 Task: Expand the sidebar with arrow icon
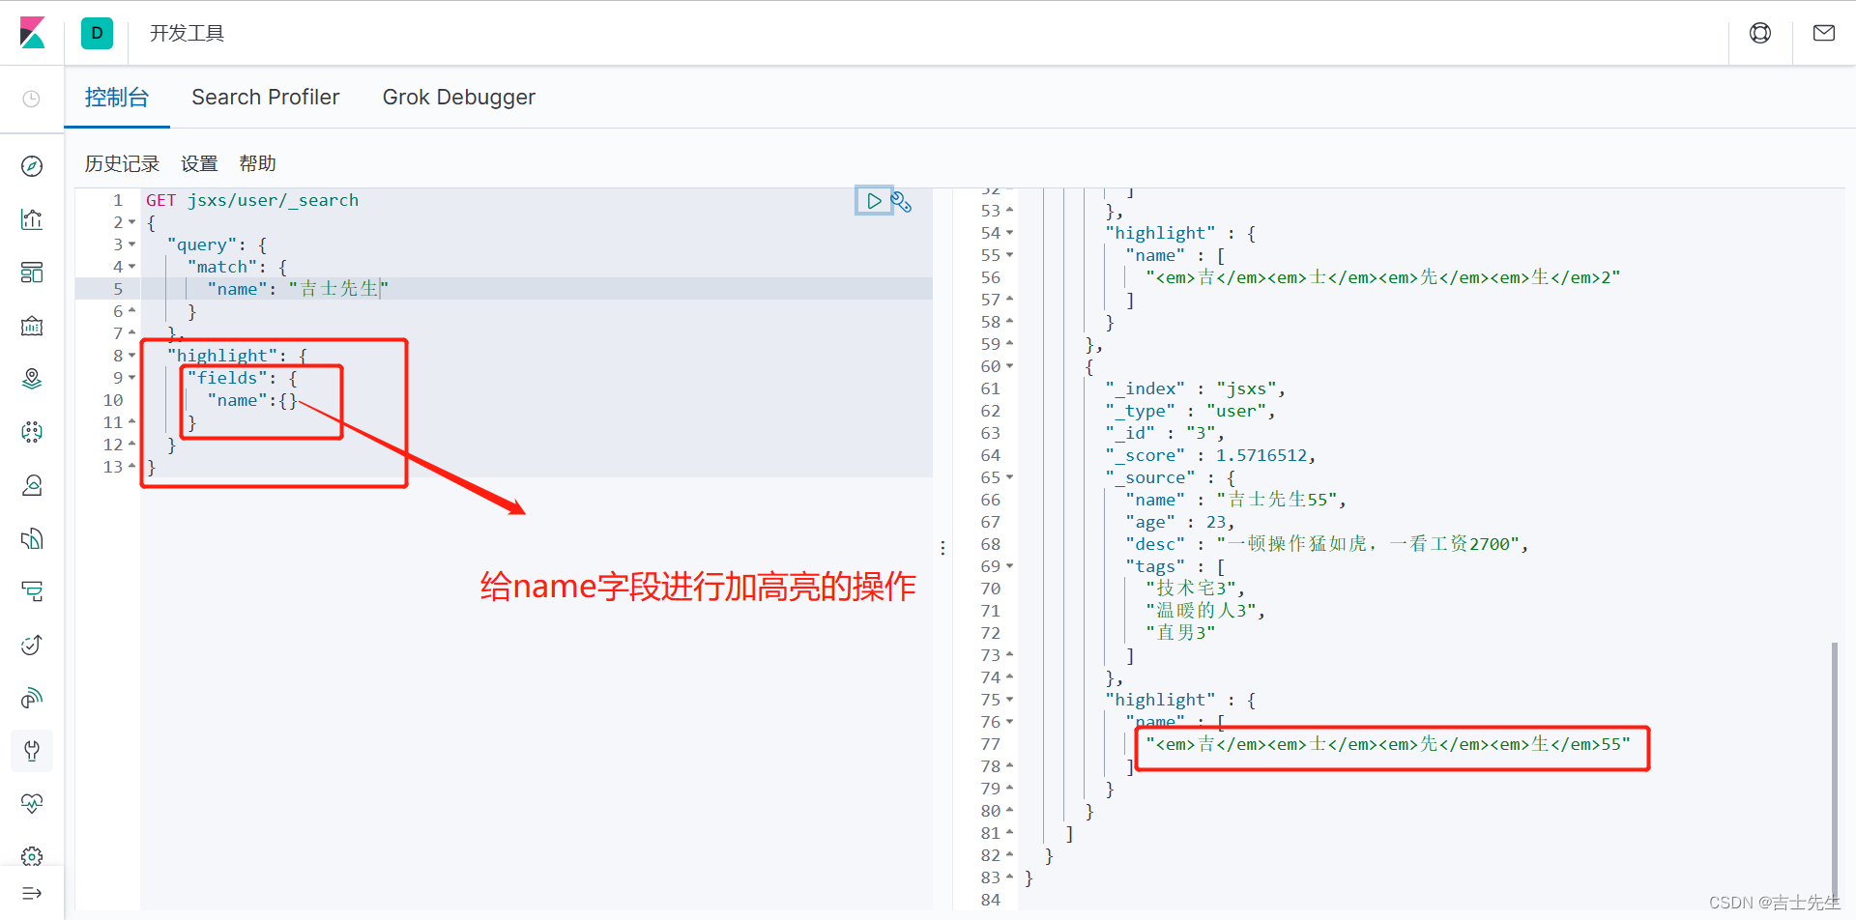pos(32,894)
